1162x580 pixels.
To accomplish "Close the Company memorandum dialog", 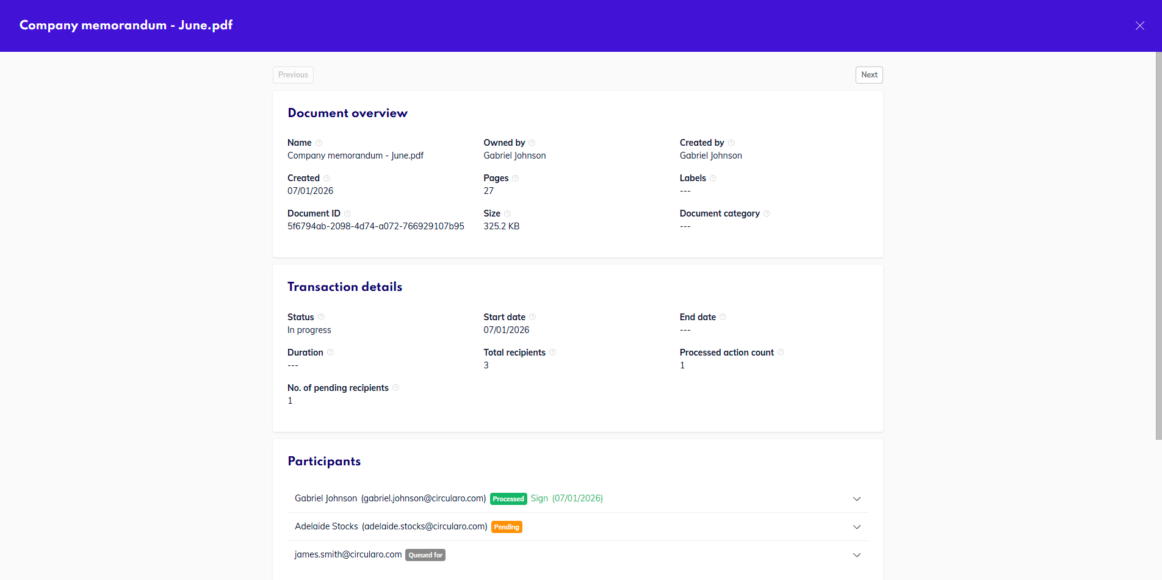I will (1139, 26).
